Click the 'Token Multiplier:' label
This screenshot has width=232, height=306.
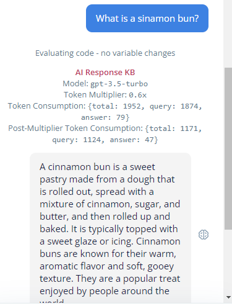[x=95, y=95]
